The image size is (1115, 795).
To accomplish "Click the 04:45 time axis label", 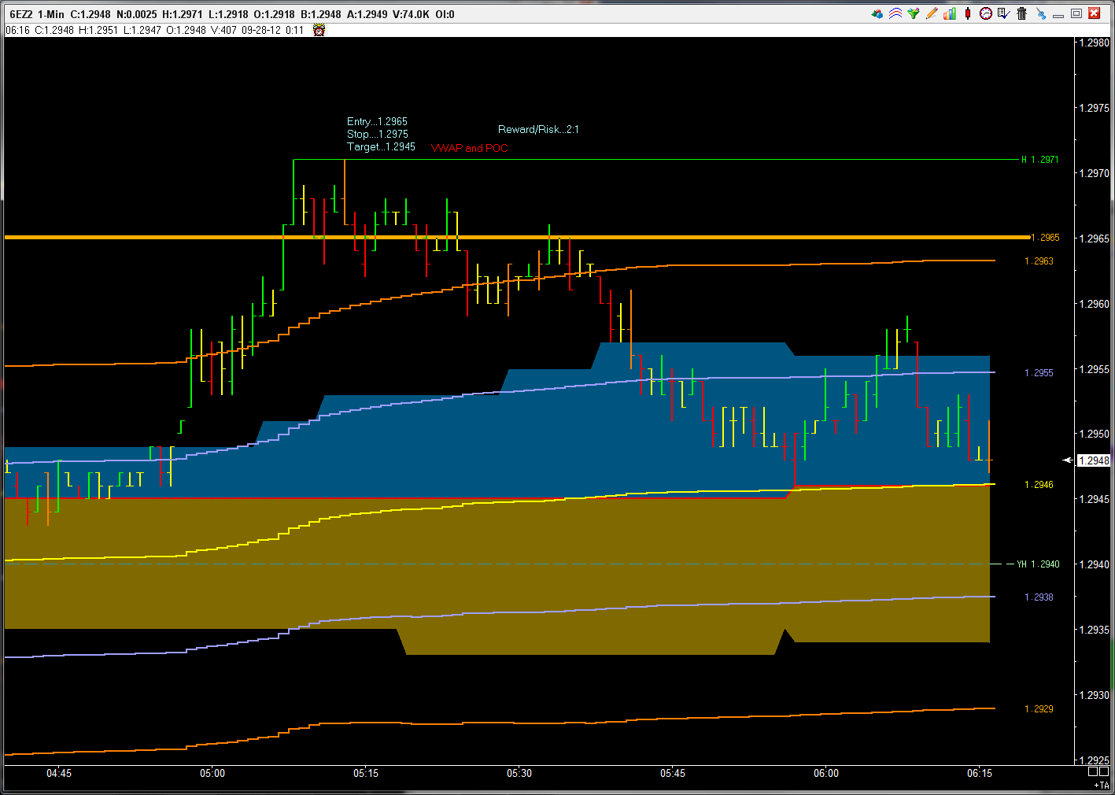I will coord(59,773).
